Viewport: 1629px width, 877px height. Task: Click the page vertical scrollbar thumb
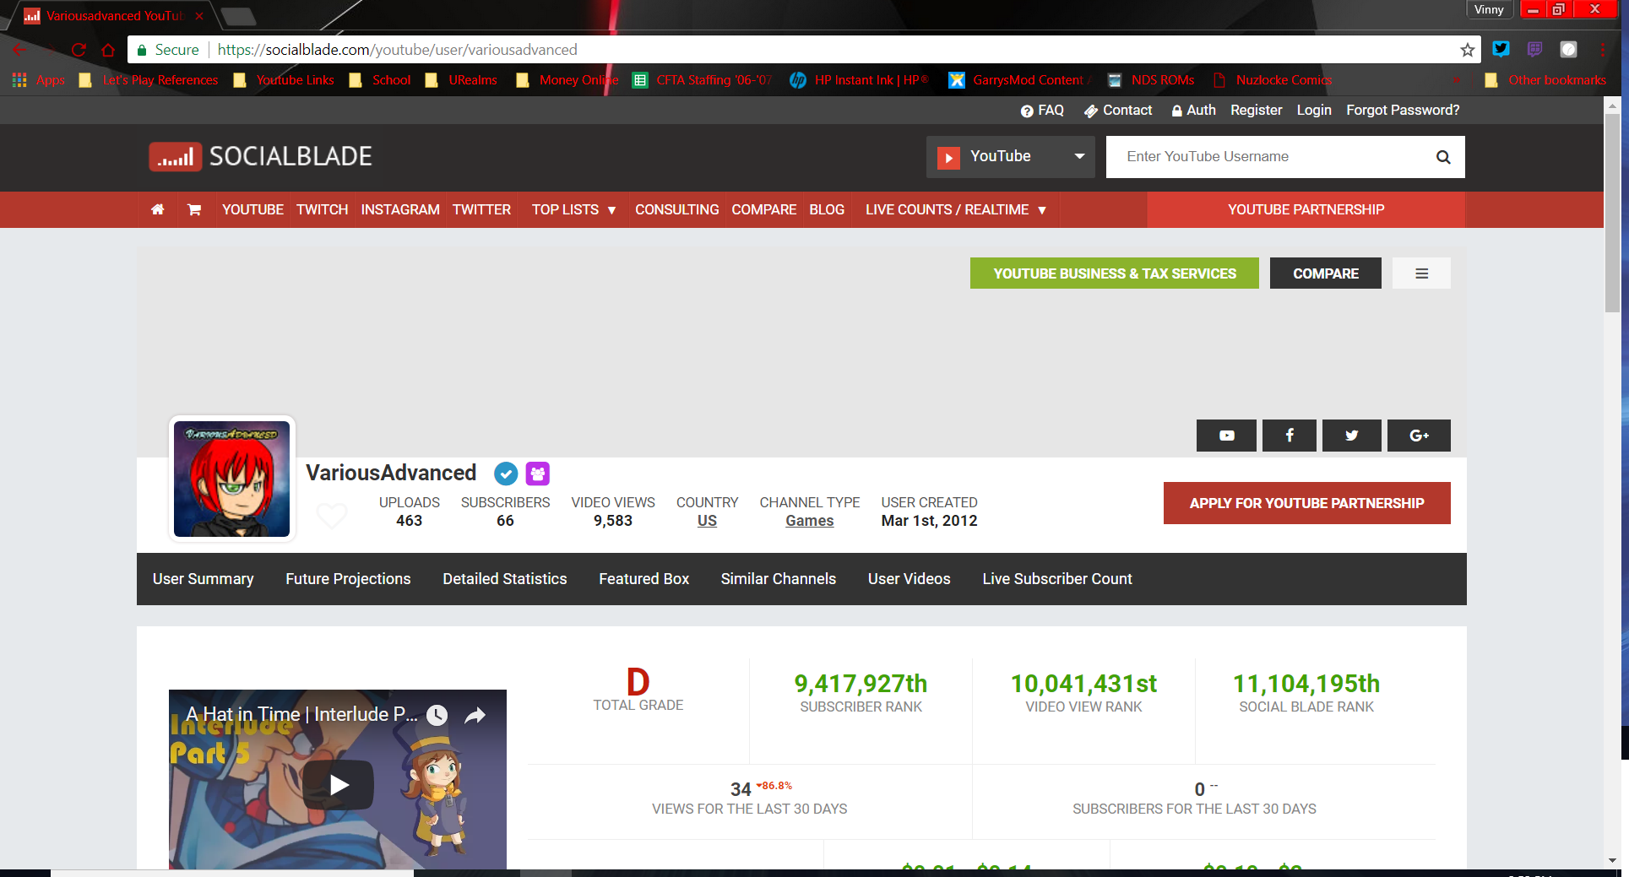coord(1612,213)
